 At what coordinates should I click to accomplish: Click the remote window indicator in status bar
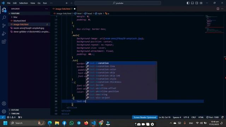(3, 117)
